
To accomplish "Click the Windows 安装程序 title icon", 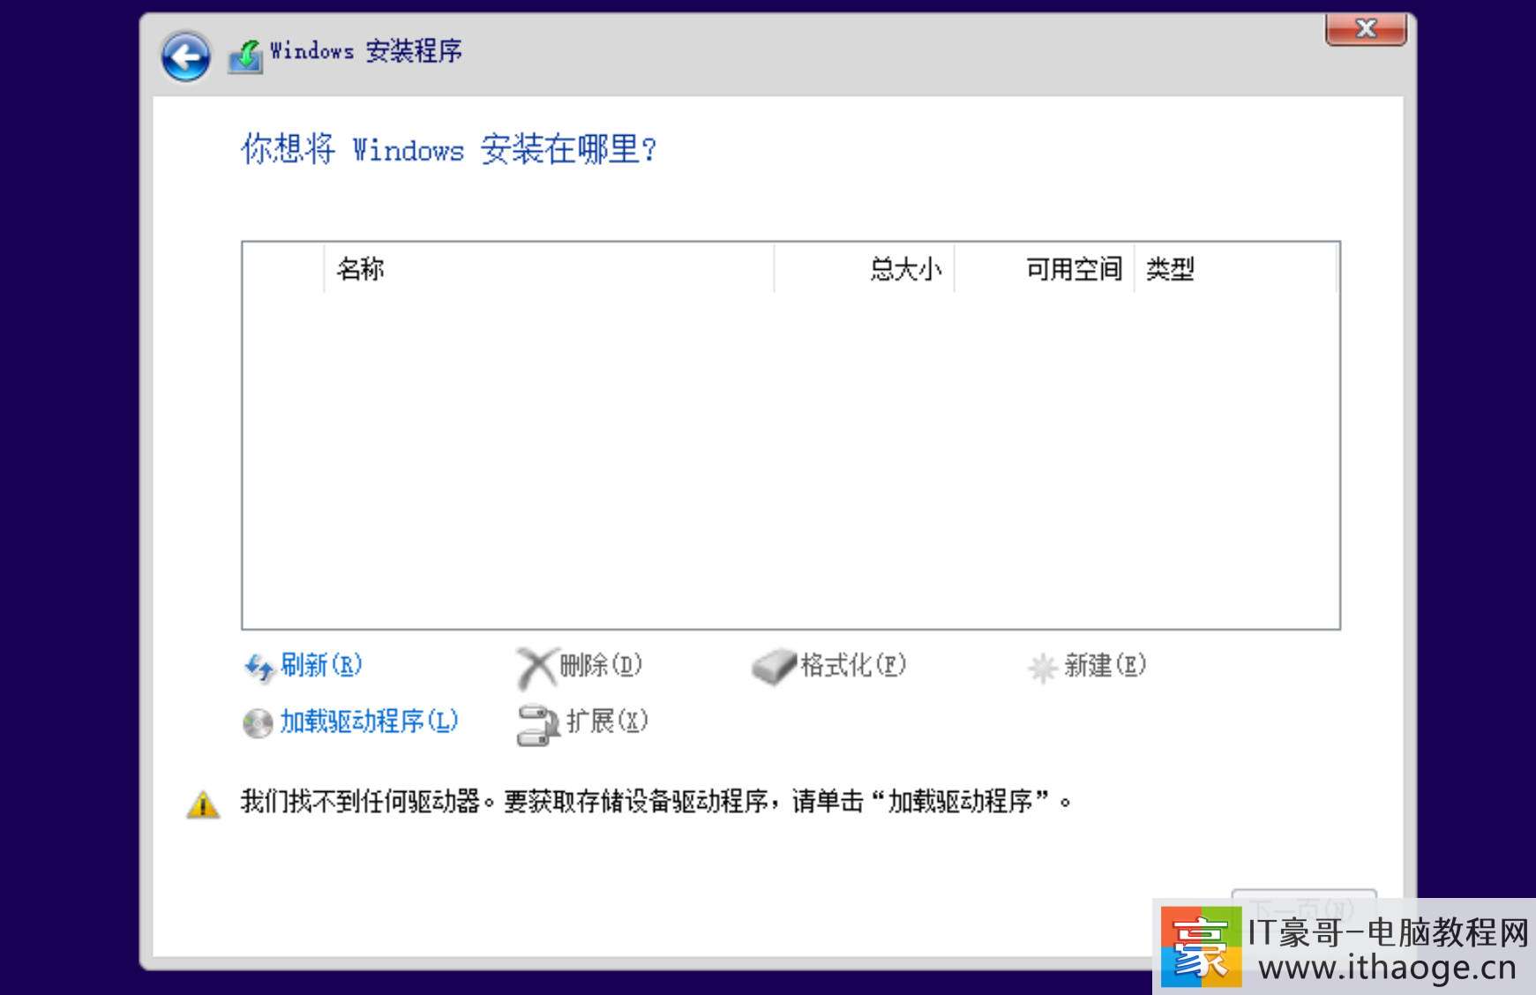I will pos(245,56).
